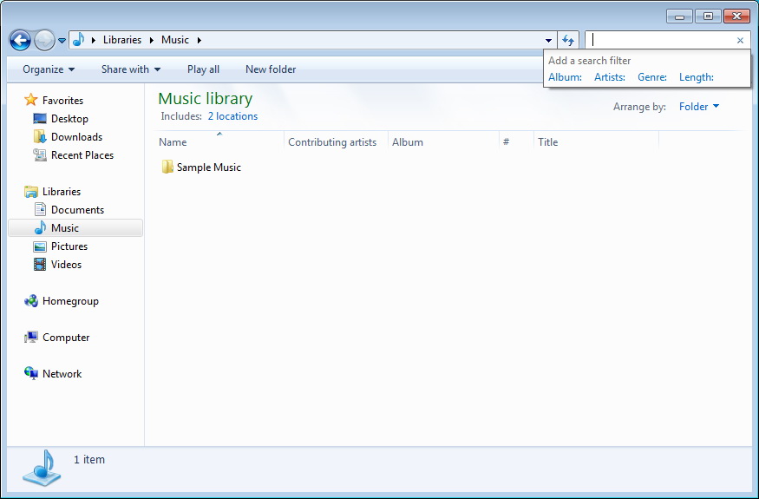Click the Documents library icon
Screen dimensions: 759x499
point(40,209)
